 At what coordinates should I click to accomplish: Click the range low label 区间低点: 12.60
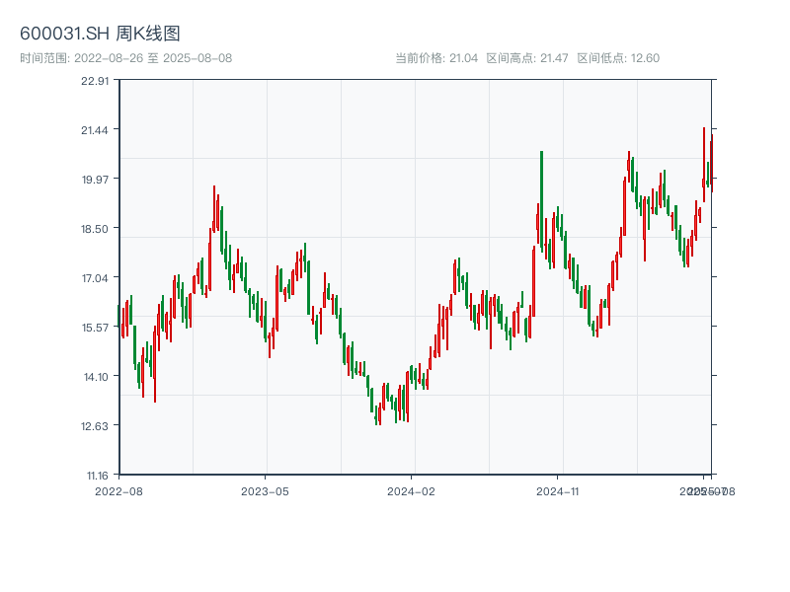coord(618,58)
